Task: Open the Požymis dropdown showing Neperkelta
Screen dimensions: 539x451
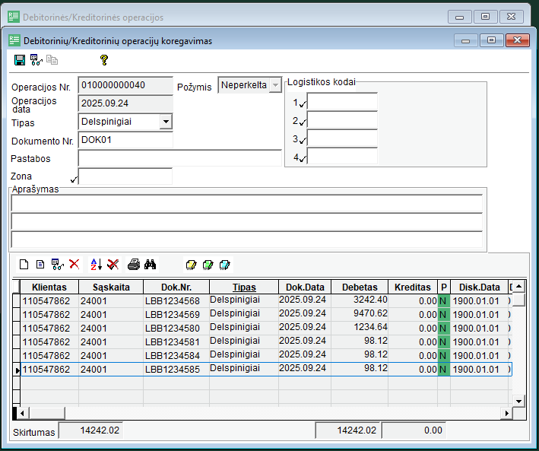Action: point(275,85)
